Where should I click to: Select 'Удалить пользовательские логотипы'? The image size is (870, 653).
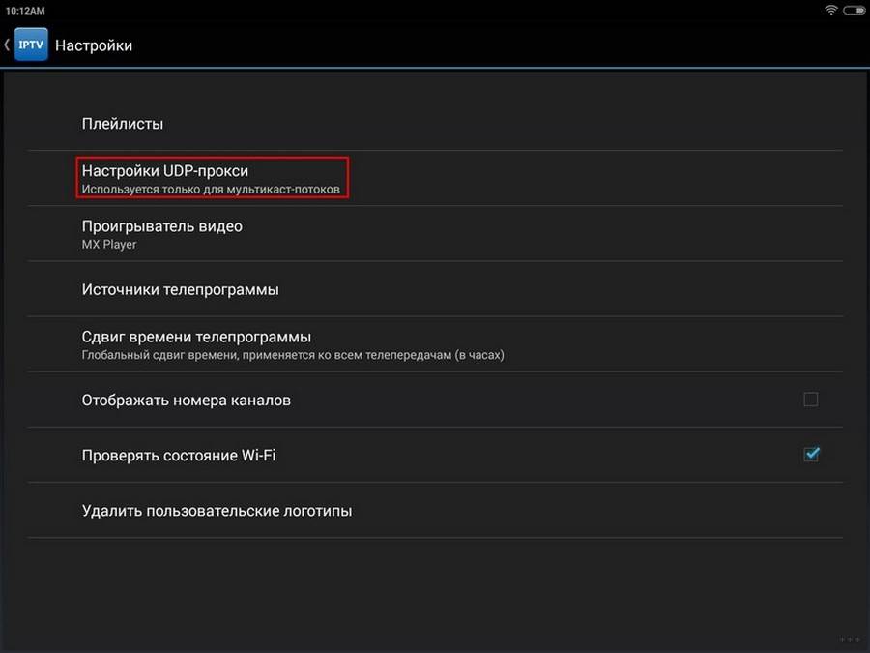(x=217, y=510)
